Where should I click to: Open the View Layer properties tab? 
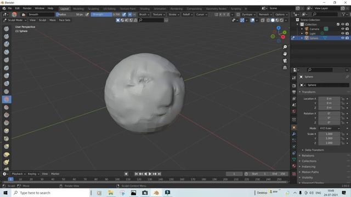(x=294, y=99)
